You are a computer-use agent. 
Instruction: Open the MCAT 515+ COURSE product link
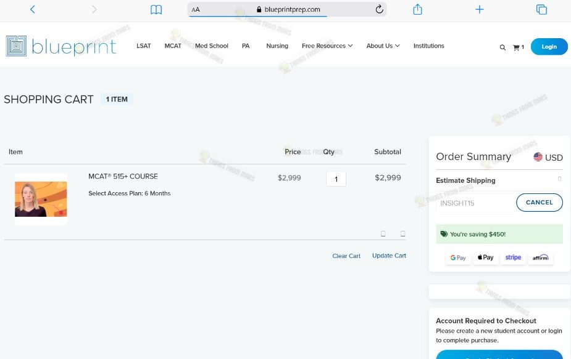click(123, 177)
